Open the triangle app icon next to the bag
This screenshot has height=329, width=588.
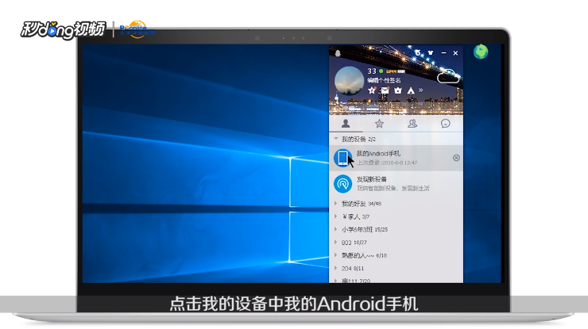(411, 90)
